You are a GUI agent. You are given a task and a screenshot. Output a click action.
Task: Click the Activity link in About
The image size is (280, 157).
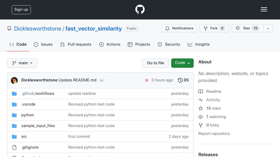coord(213,100)
